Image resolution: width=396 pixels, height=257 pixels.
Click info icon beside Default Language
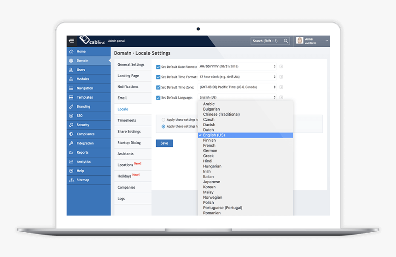[x=281, y=97]
